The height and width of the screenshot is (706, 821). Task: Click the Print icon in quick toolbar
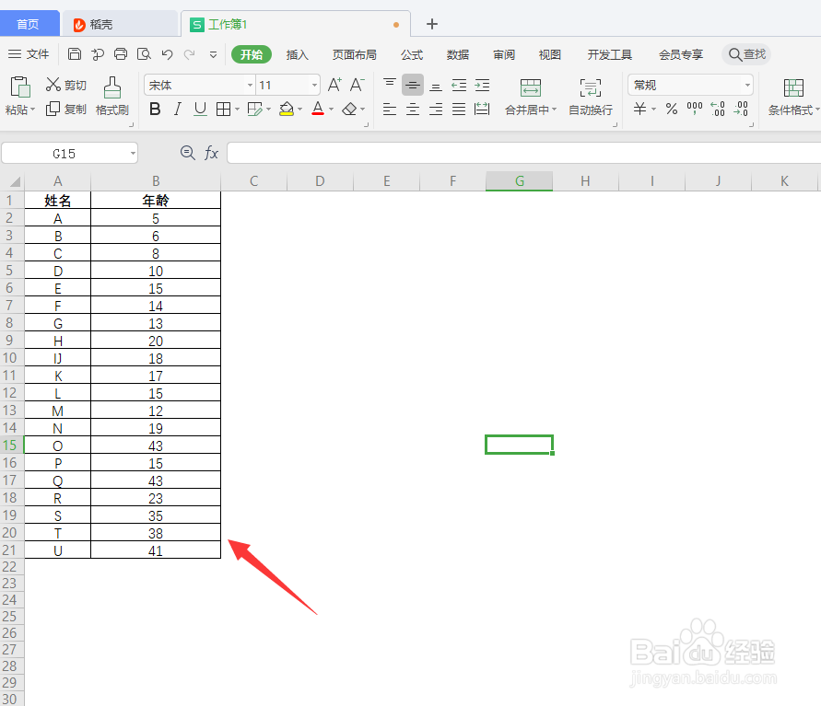pos(121,54)
